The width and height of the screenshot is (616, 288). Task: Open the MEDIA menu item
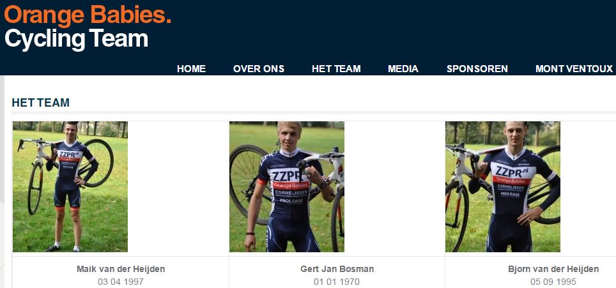[403, 69]
